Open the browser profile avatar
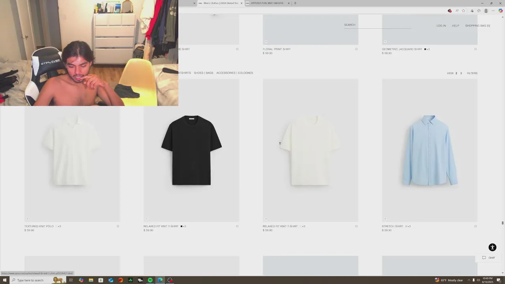This screenshot has width=505, height=284. (x=486, y=11)
